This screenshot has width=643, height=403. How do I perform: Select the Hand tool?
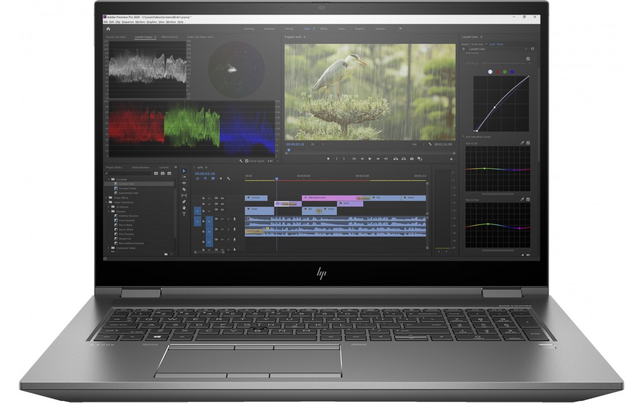[x=184, y=208]
